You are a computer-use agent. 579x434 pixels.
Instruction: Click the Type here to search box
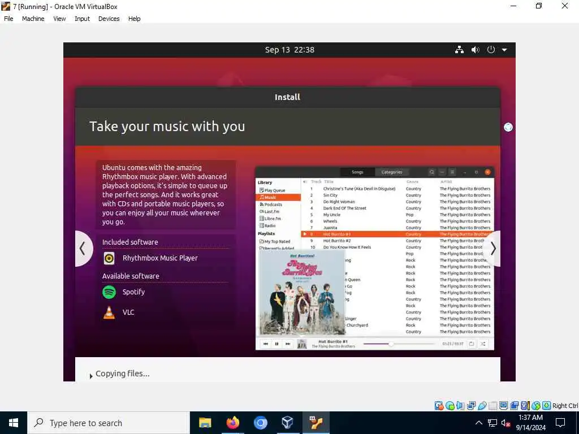(109, 423)
